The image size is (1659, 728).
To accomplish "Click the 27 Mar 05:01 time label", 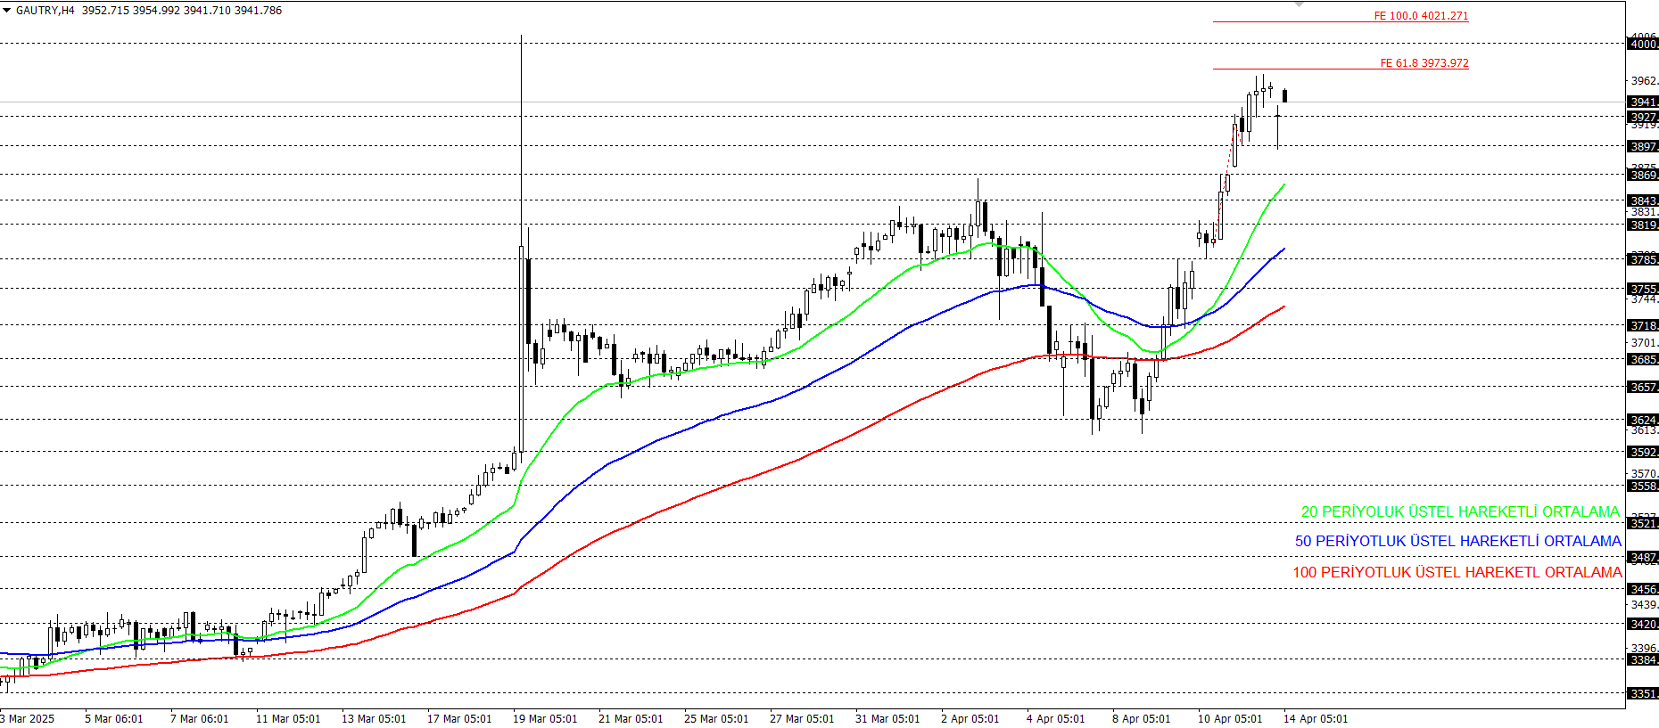I will point(802,719).
